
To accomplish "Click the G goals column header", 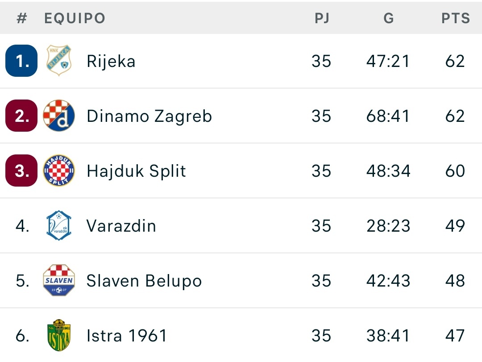I will point(389,18).
